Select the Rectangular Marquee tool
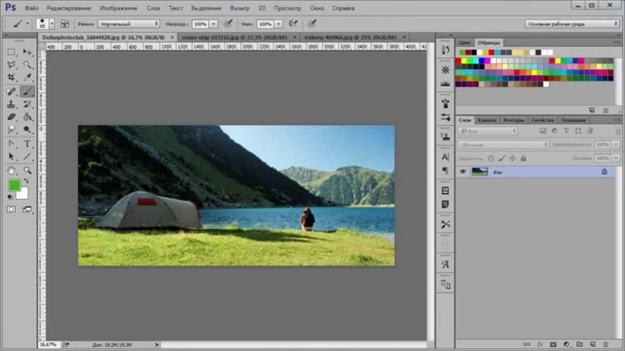 [12, 52]
